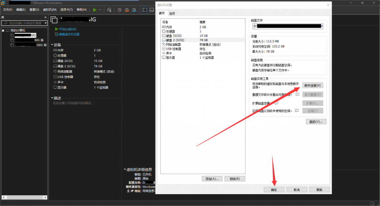
Task: Click the library scrollbar left arrow
Action: (4, 197)
